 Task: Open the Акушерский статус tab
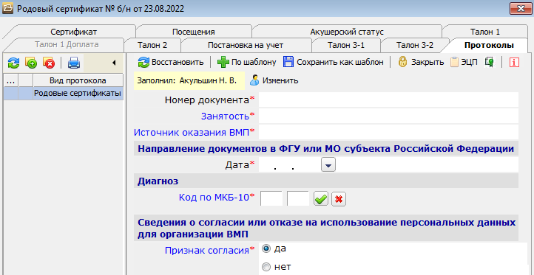click(347, 32)
